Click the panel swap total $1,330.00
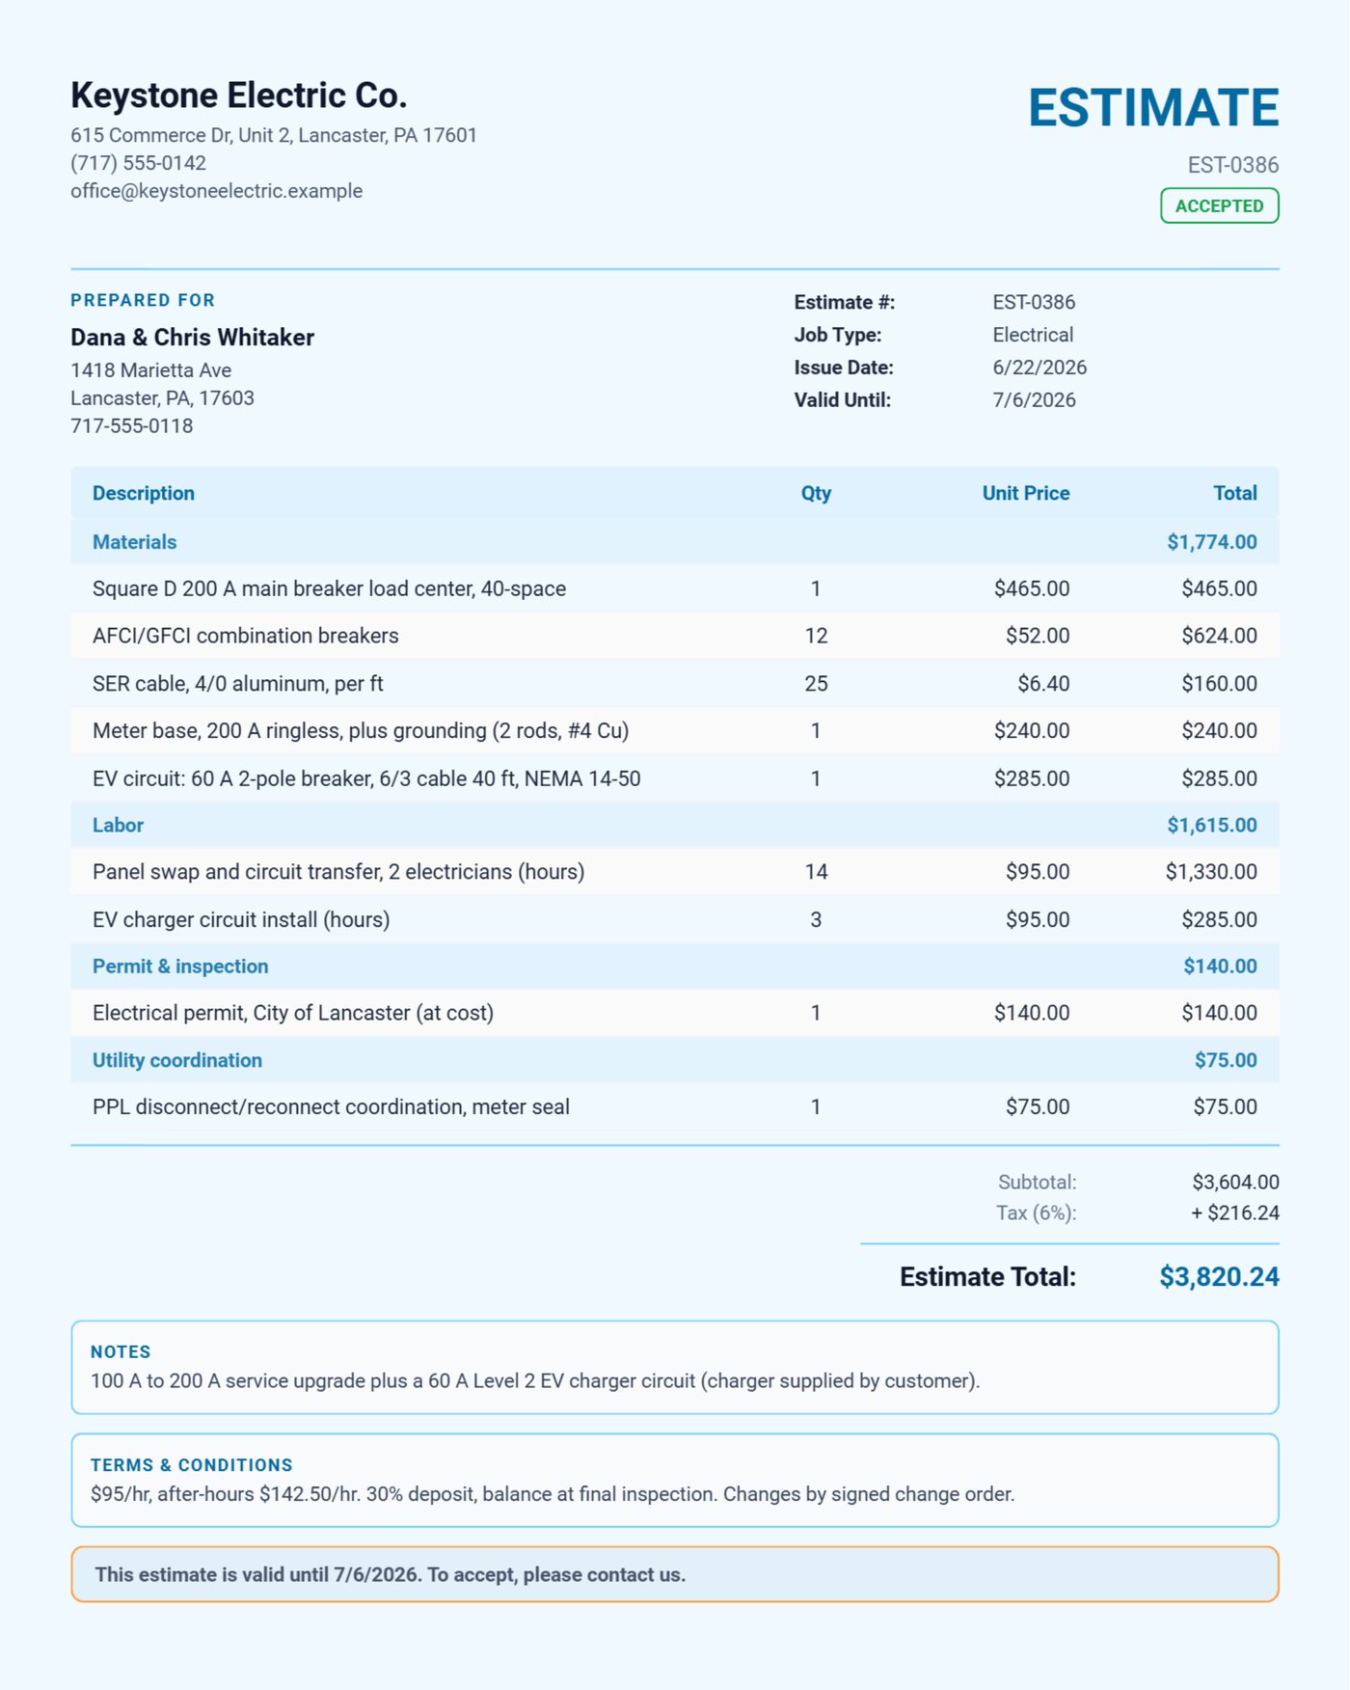The image size is (1350, 1690). tap(1211, 872)
